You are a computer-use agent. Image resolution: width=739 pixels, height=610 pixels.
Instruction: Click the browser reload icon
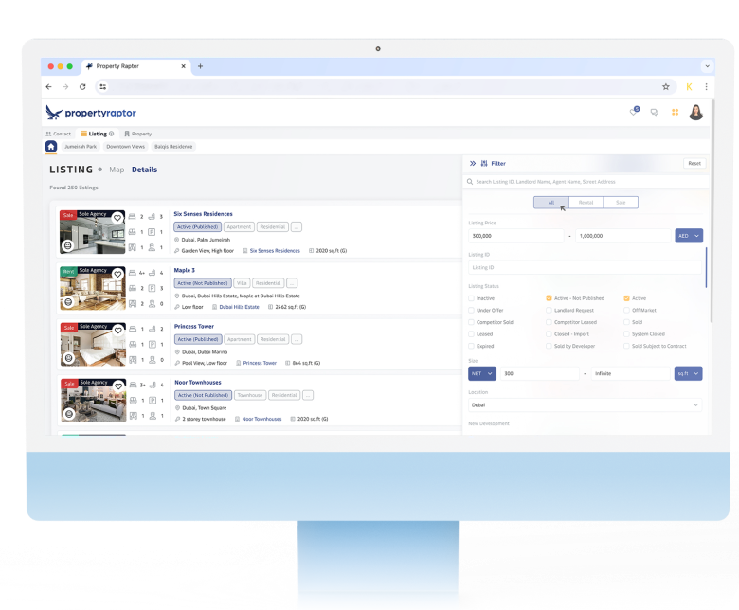[x=82, y=86]
